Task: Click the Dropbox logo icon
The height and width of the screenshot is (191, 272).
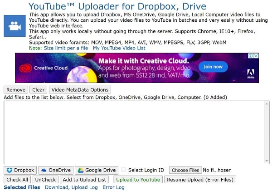Action: (x=10, y=170)
